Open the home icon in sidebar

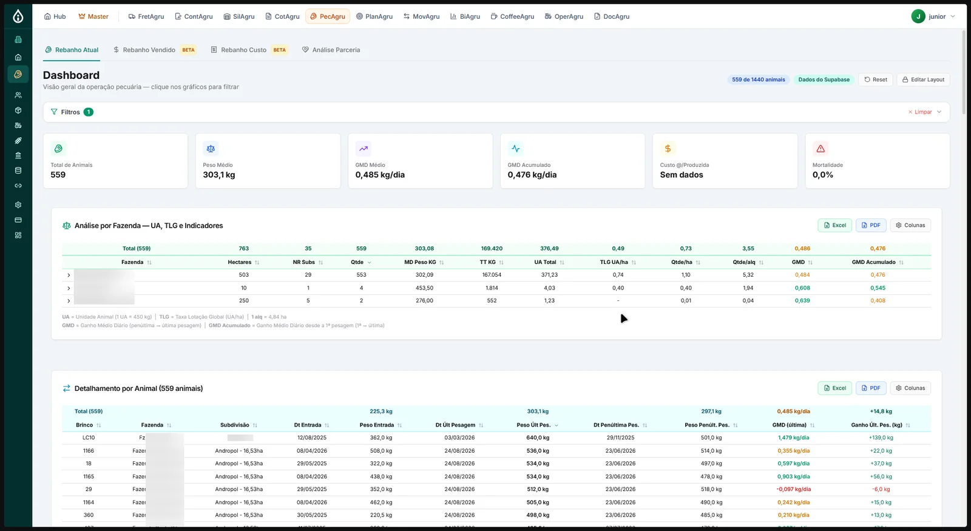pyautogui.click(x=18, y=57)
